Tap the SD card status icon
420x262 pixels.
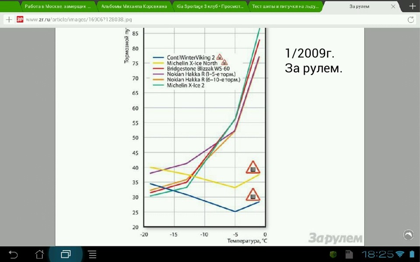[x=349, y=254]
